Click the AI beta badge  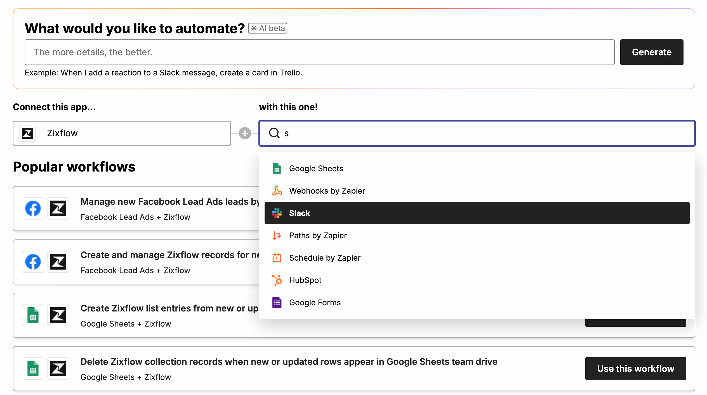(x=268, y=28)
